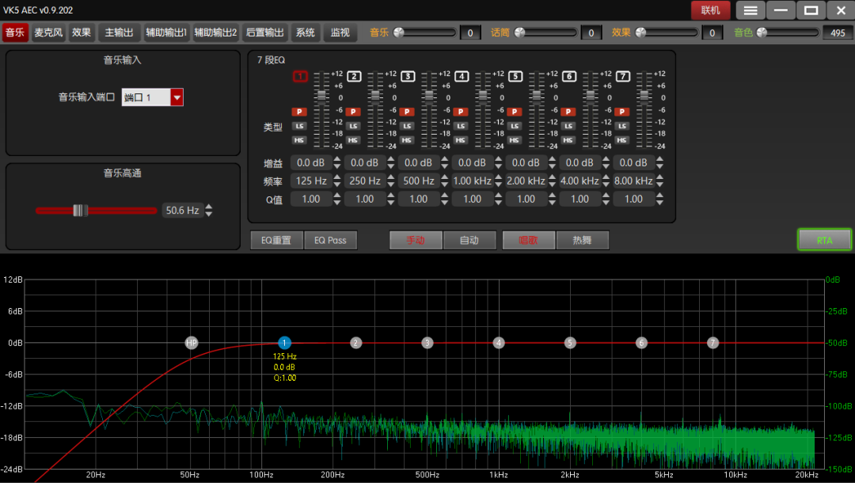Screen dimensions: 855x483
Task: Click graph node 7 on the curve
Action: click(x=712, y=343)
